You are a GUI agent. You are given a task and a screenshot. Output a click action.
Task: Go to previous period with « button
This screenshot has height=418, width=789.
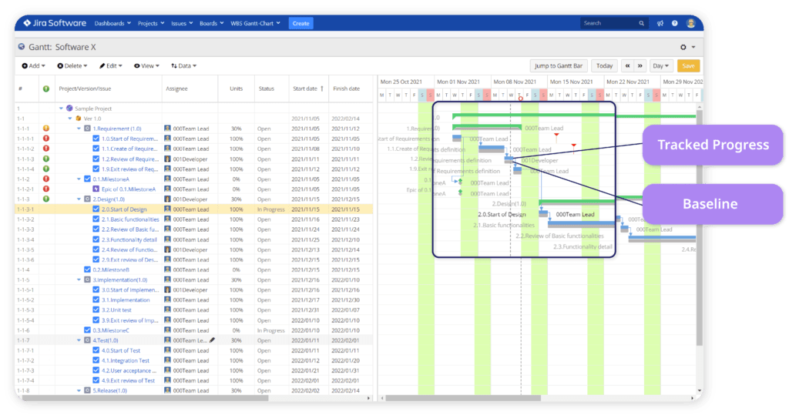(x=627, y=66)
